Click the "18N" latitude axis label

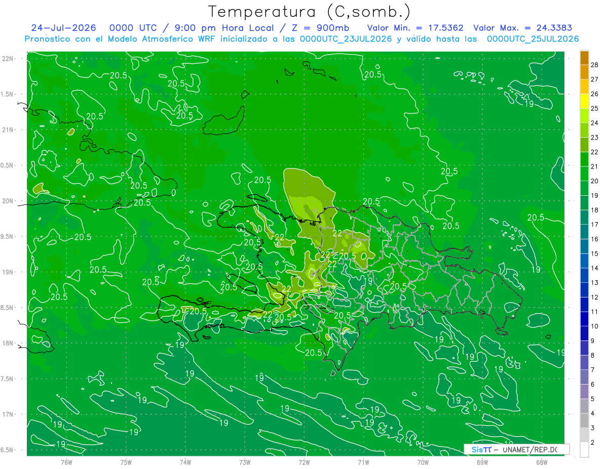click(8, 343)
